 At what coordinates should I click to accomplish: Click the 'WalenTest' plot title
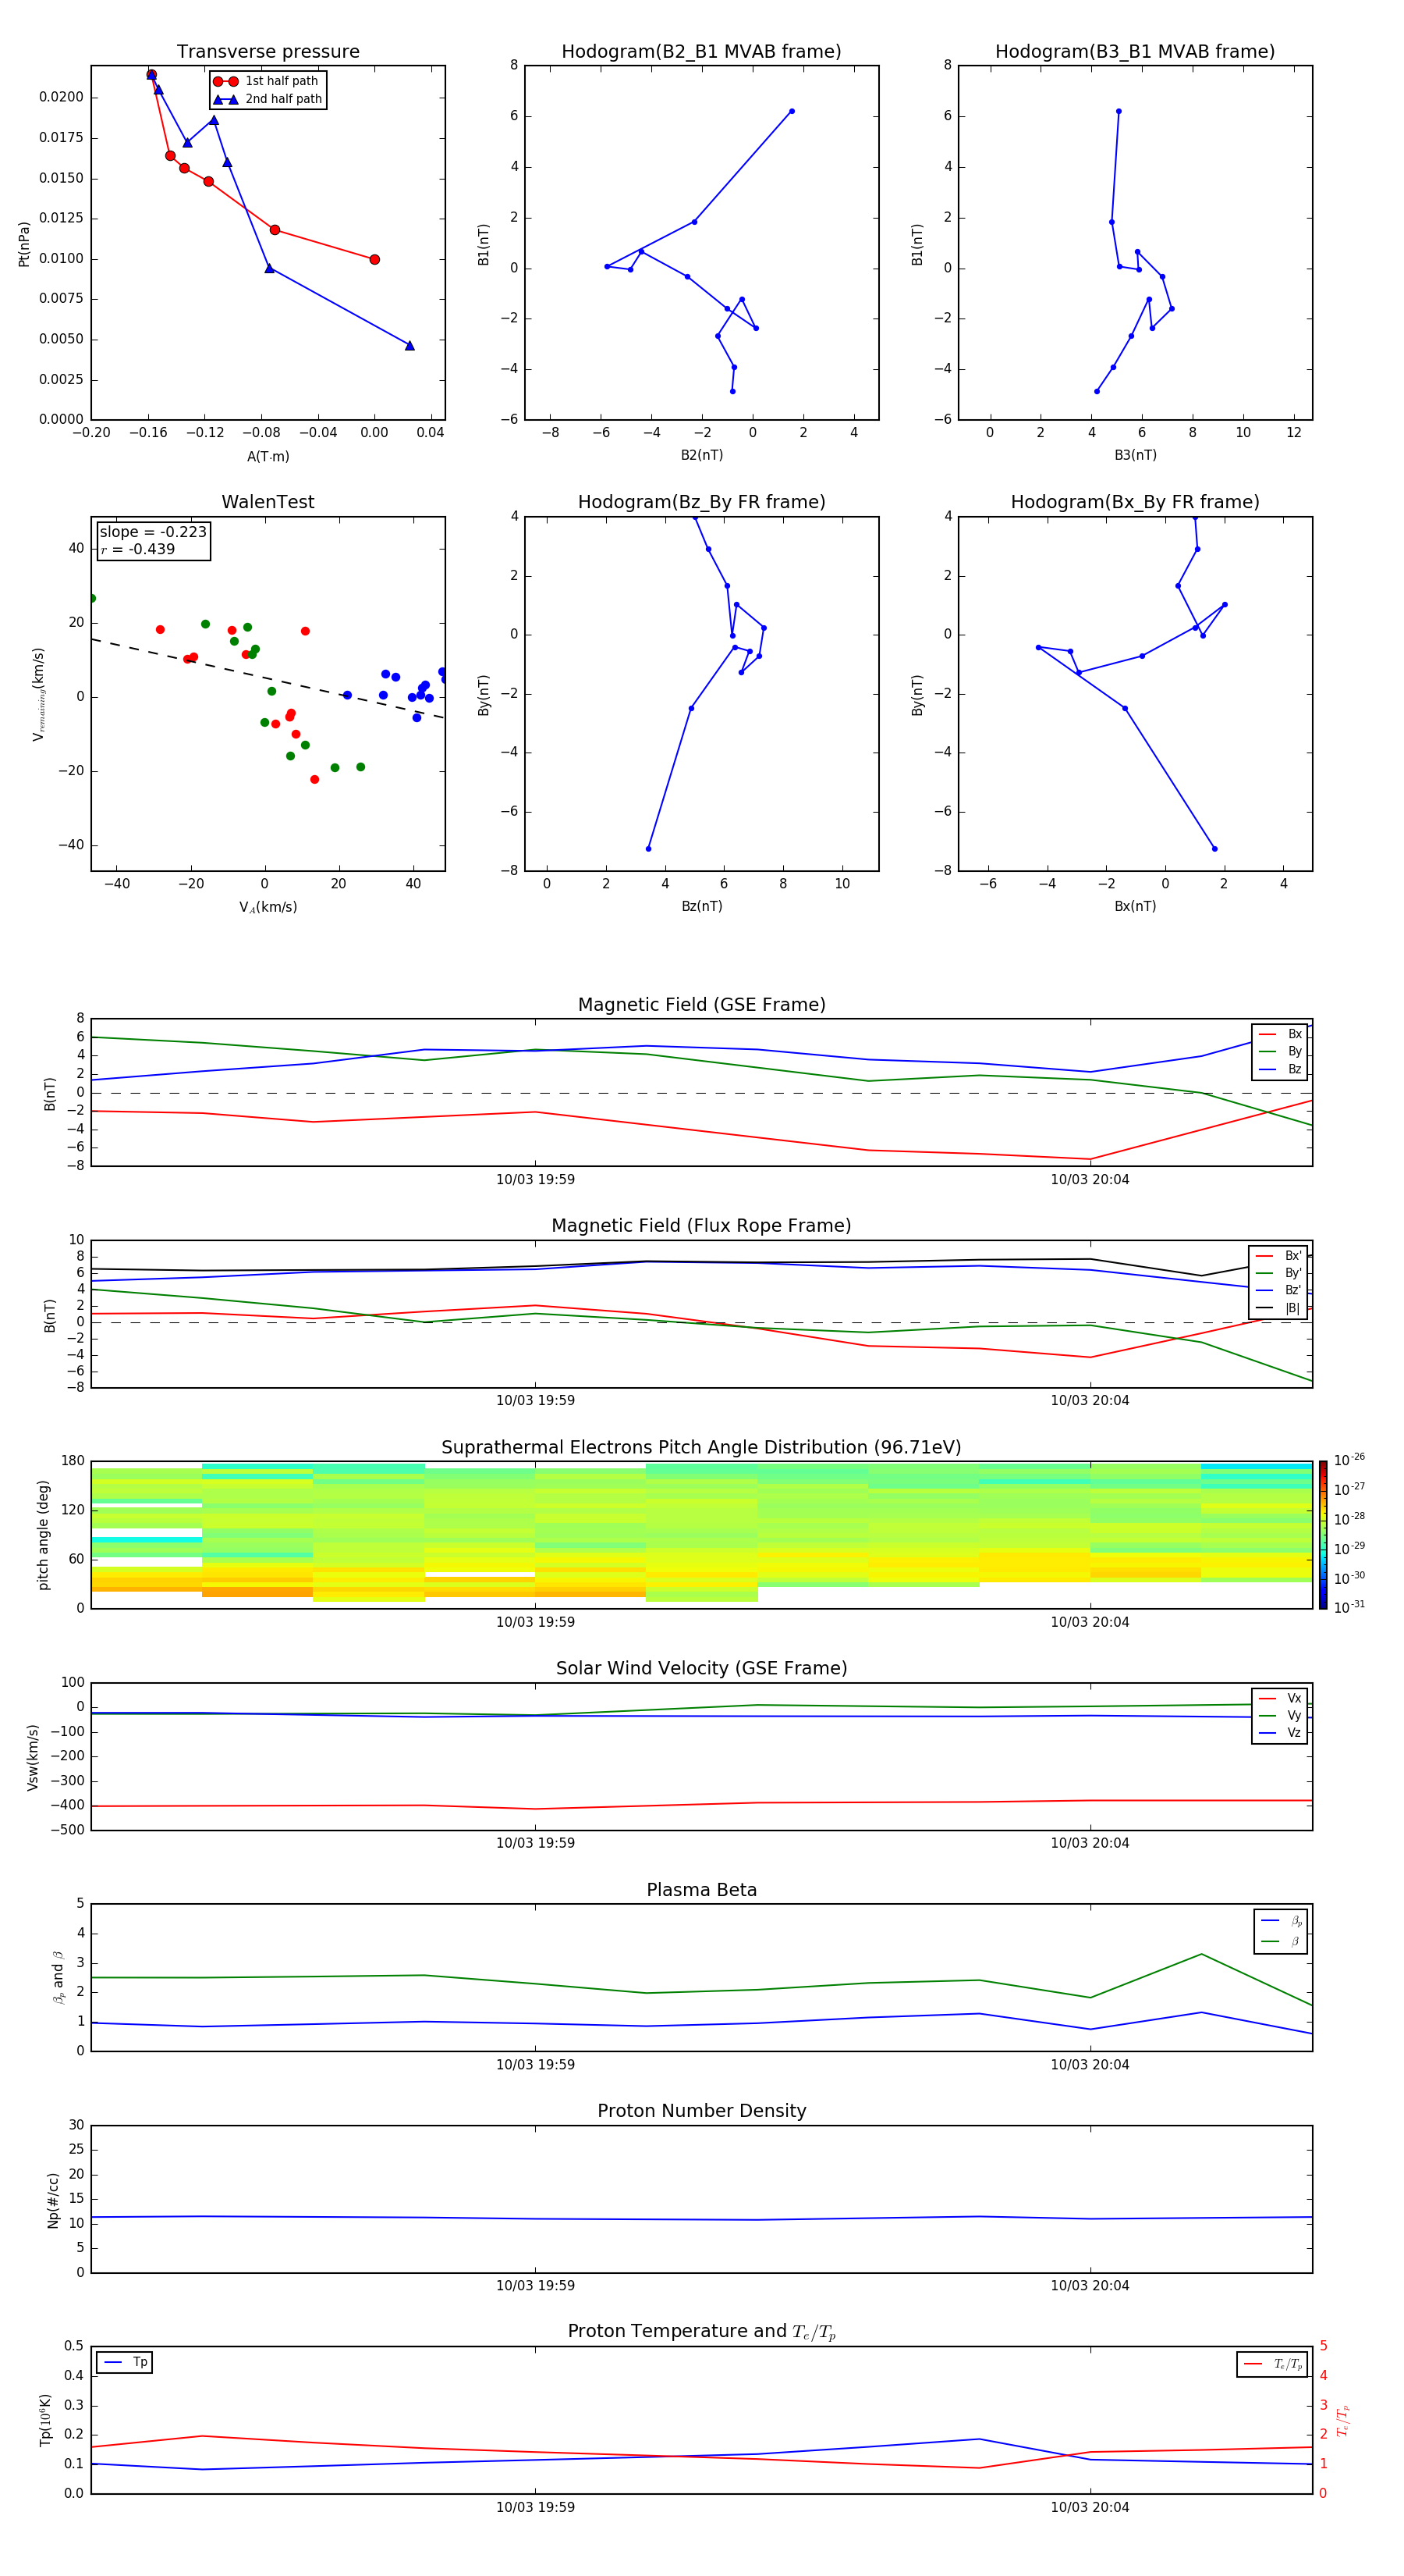(268, 502)
